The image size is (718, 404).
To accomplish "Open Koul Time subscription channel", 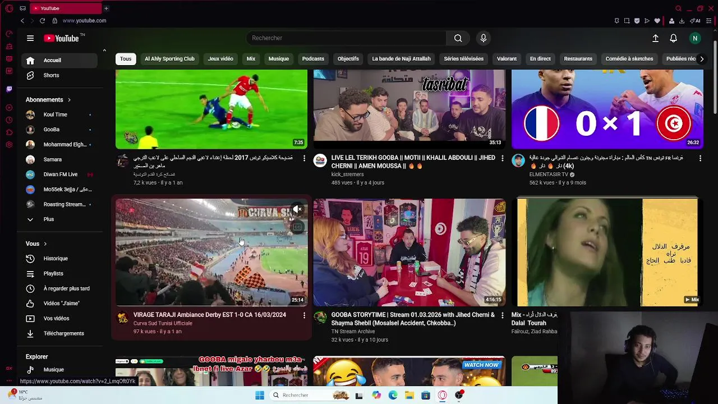I will click(x=61, y=114).
